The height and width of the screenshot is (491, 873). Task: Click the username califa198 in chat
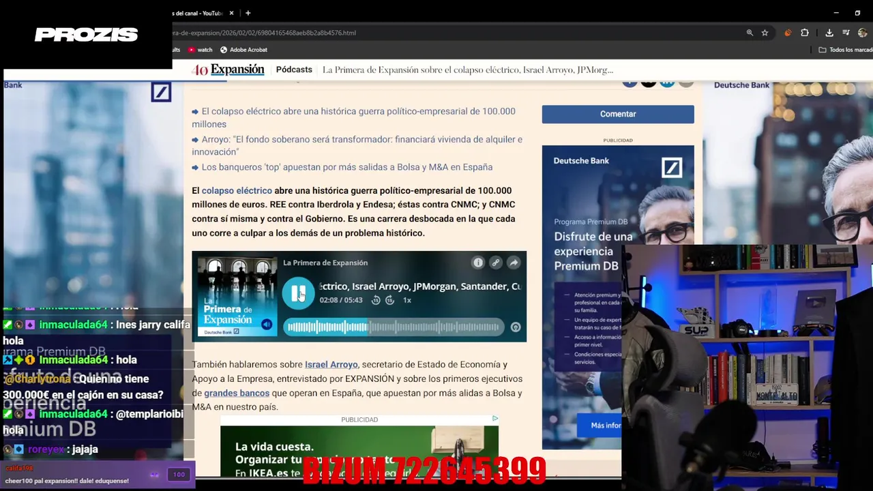point(19,468)
